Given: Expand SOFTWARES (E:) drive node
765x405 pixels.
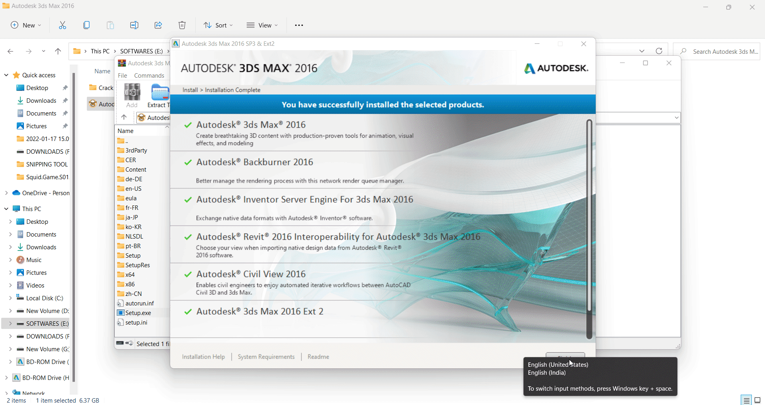Looking at the screenshot, I should pyautogui.click(x=10, y=323).
